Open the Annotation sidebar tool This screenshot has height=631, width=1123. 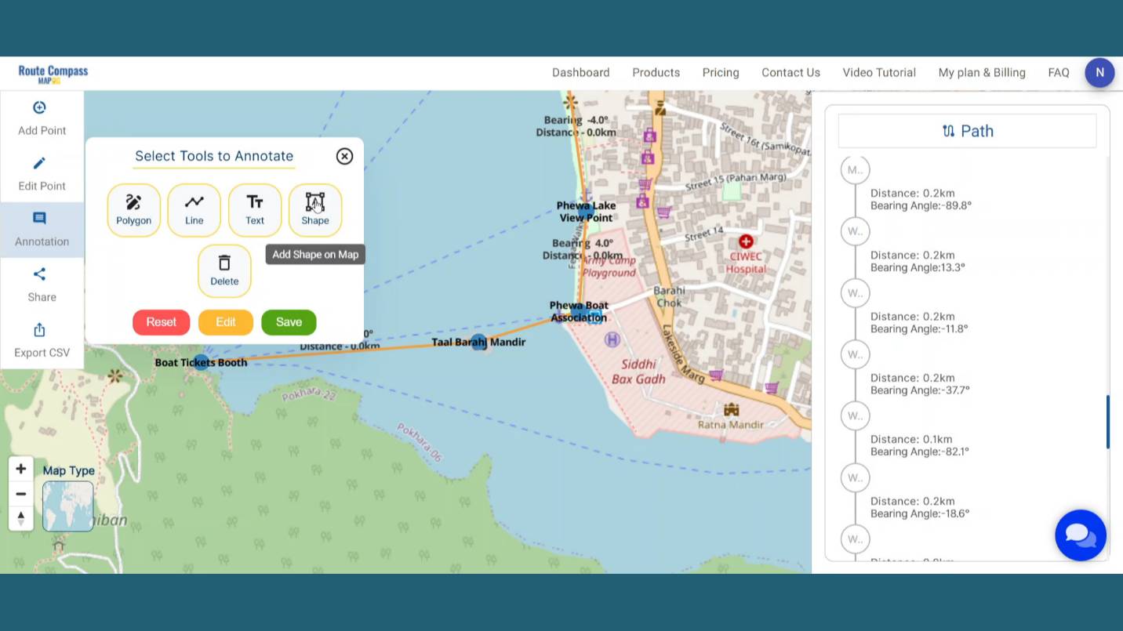pyautogui.click(x=42, y=230)
